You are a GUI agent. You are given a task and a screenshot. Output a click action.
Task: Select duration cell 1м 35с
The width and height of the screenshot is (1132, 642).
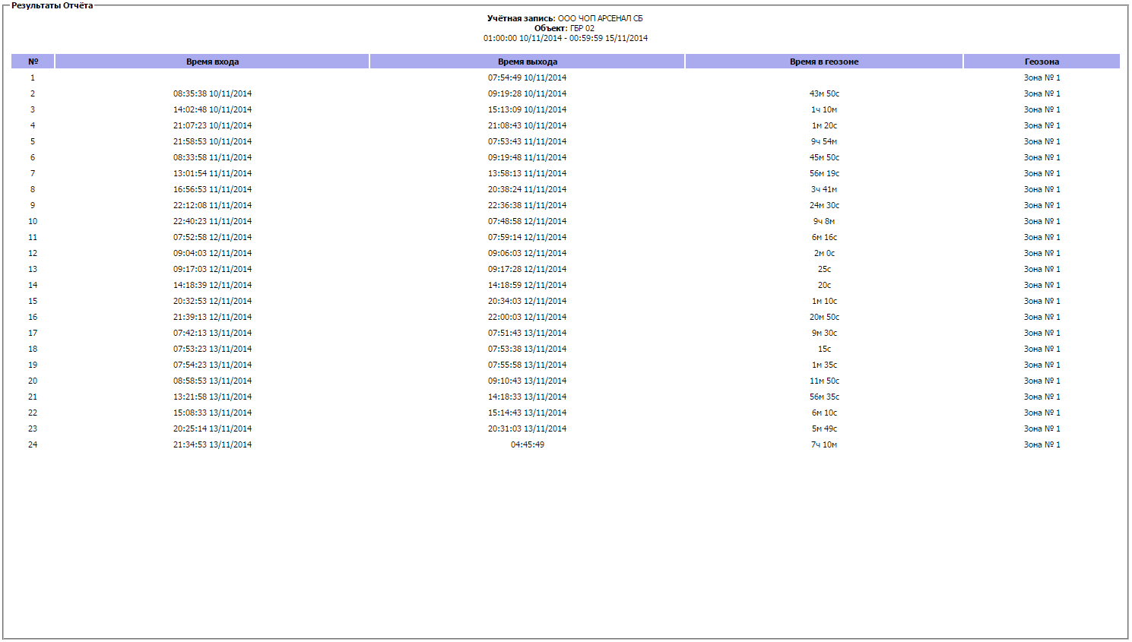824,365
